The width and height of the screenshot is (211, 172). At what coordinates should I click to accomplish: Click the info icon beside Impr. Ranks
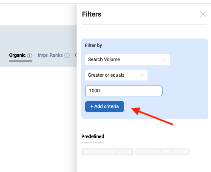click(67, 55)
